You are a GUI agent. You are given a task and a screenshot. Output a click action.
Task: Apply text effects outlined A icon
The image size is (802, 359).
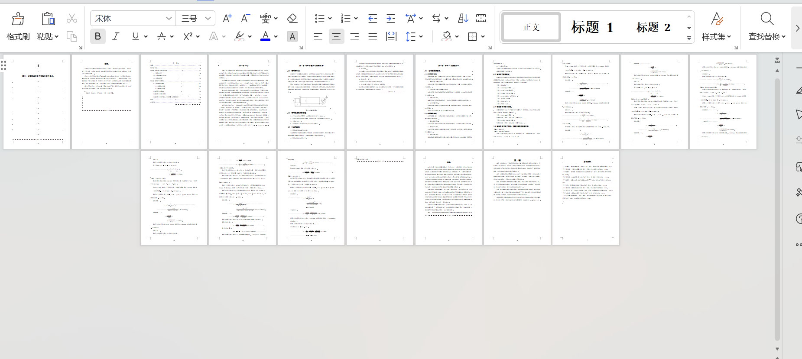click(x=214, y=36)
